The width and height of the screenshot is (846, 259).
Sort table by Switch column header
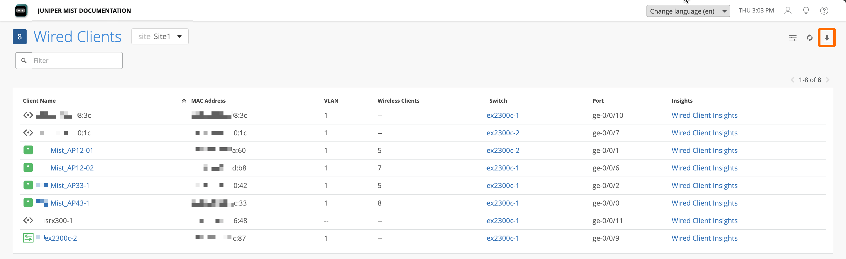coord(498,101)
